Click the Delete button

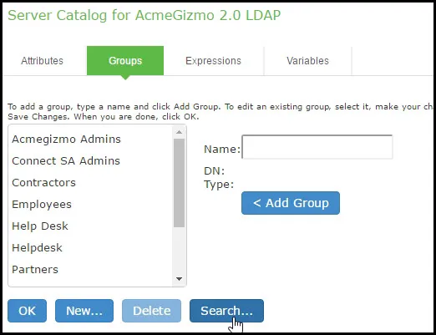click(151, 311)
